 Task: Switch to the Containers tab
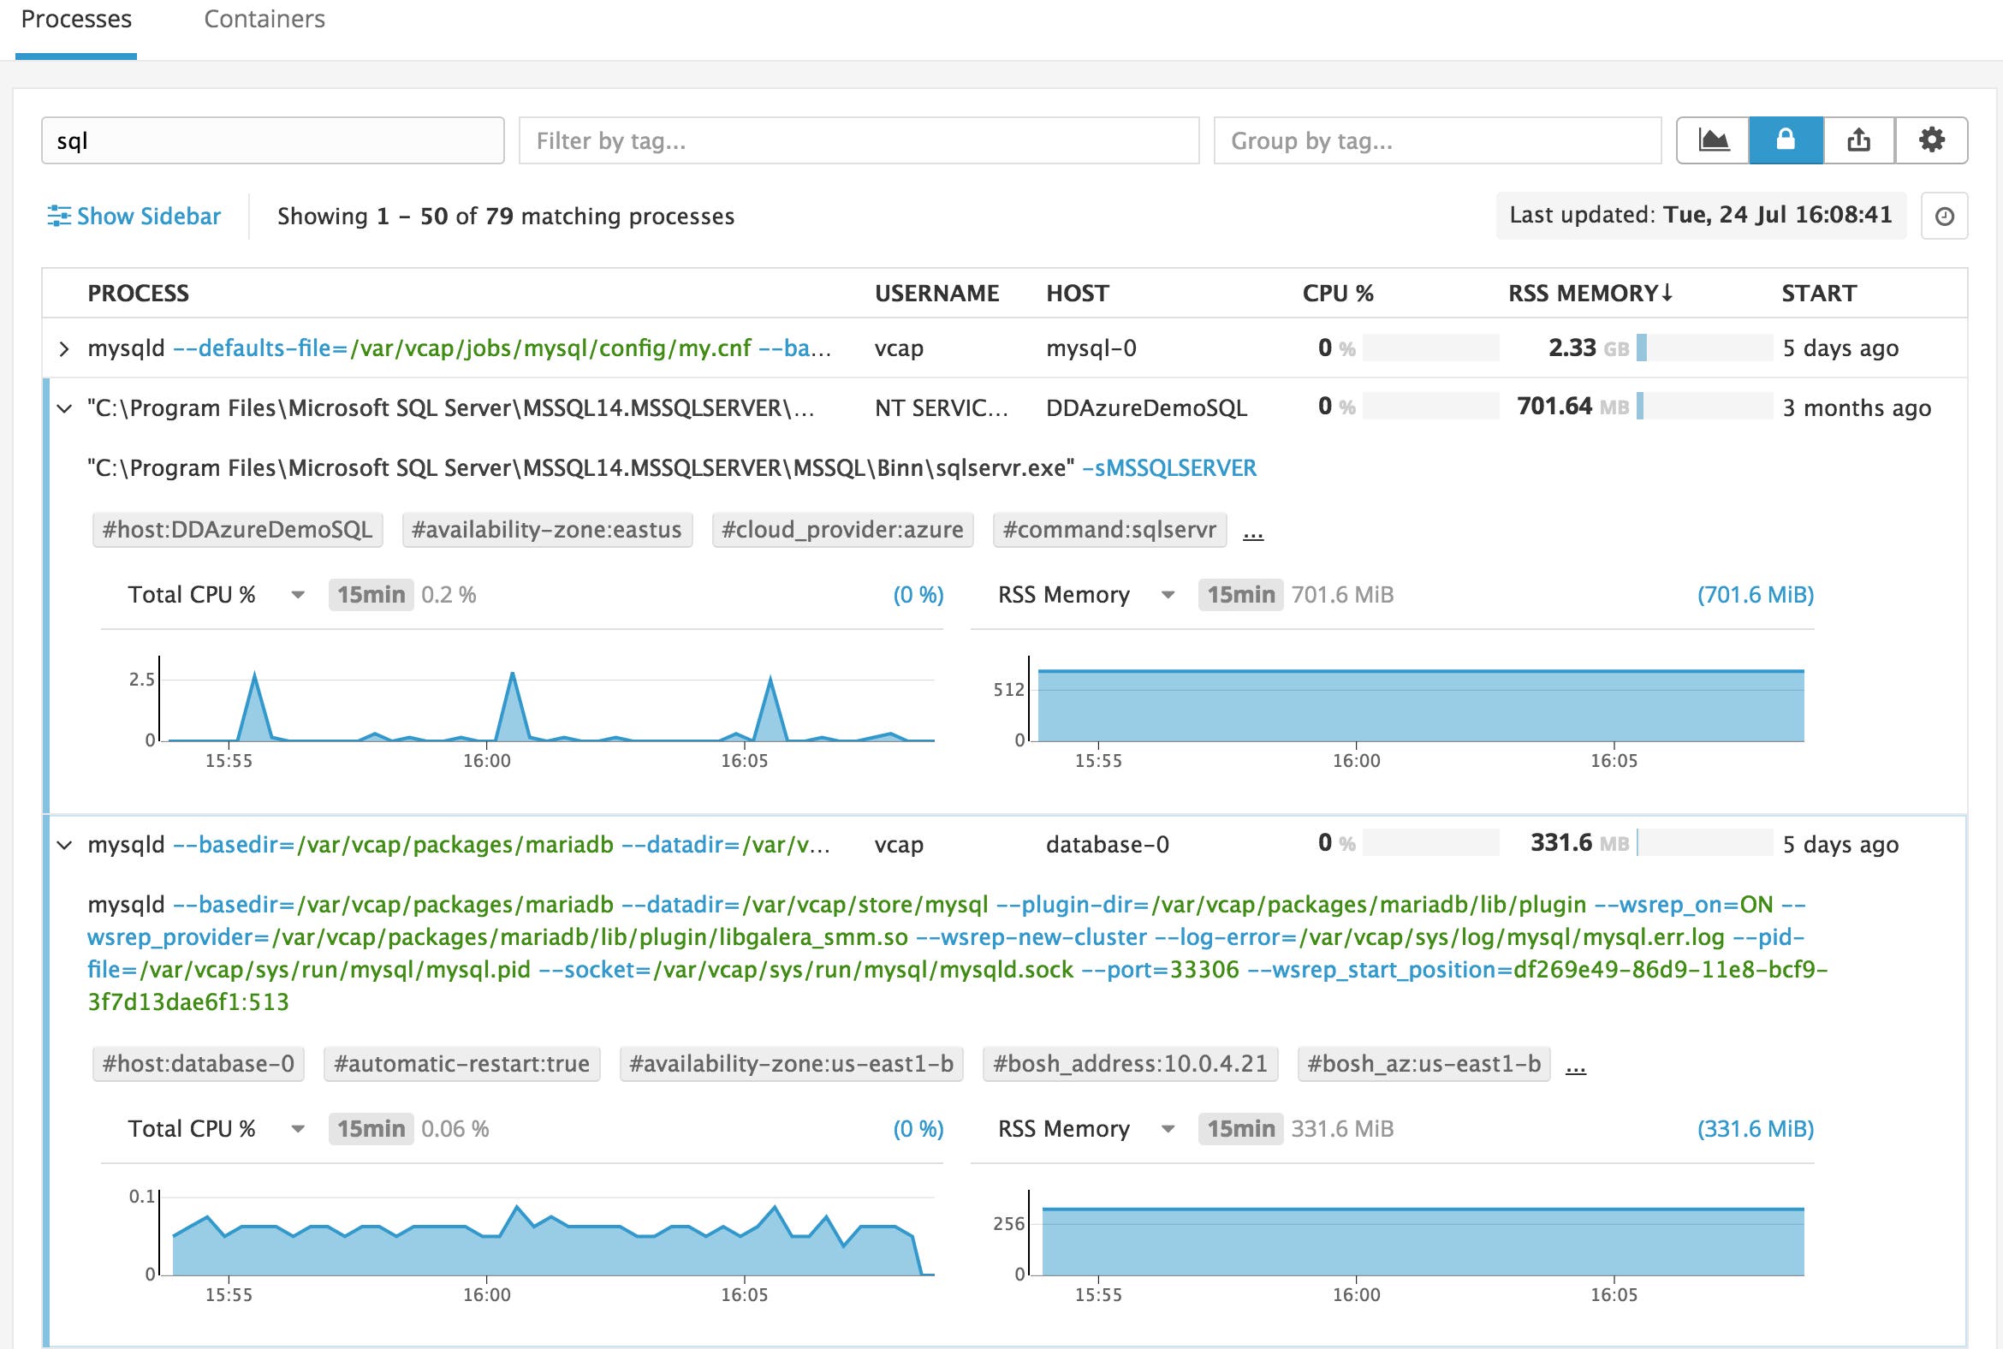click(x=264, y=19)
